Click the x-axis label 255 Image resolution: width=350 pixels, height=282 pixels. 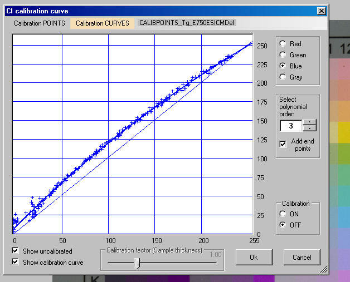(254, 241)
